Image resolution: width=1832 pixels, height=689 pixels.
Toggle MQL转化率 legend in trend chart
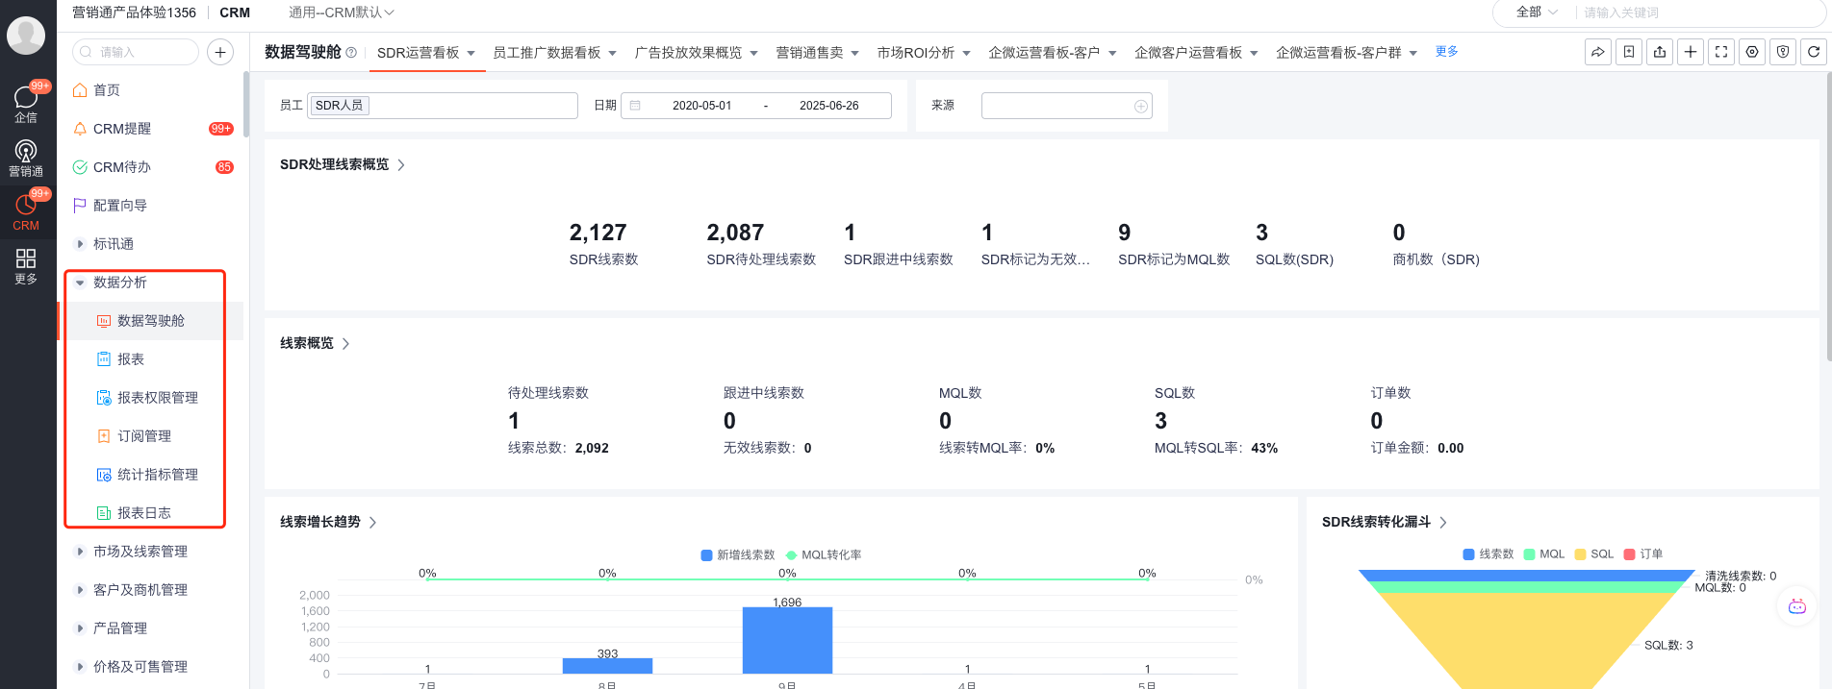pos(824,555)
